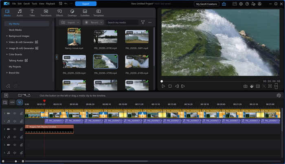285x164 pixels.
Task: Click the blue Export button
Action: 85,4
